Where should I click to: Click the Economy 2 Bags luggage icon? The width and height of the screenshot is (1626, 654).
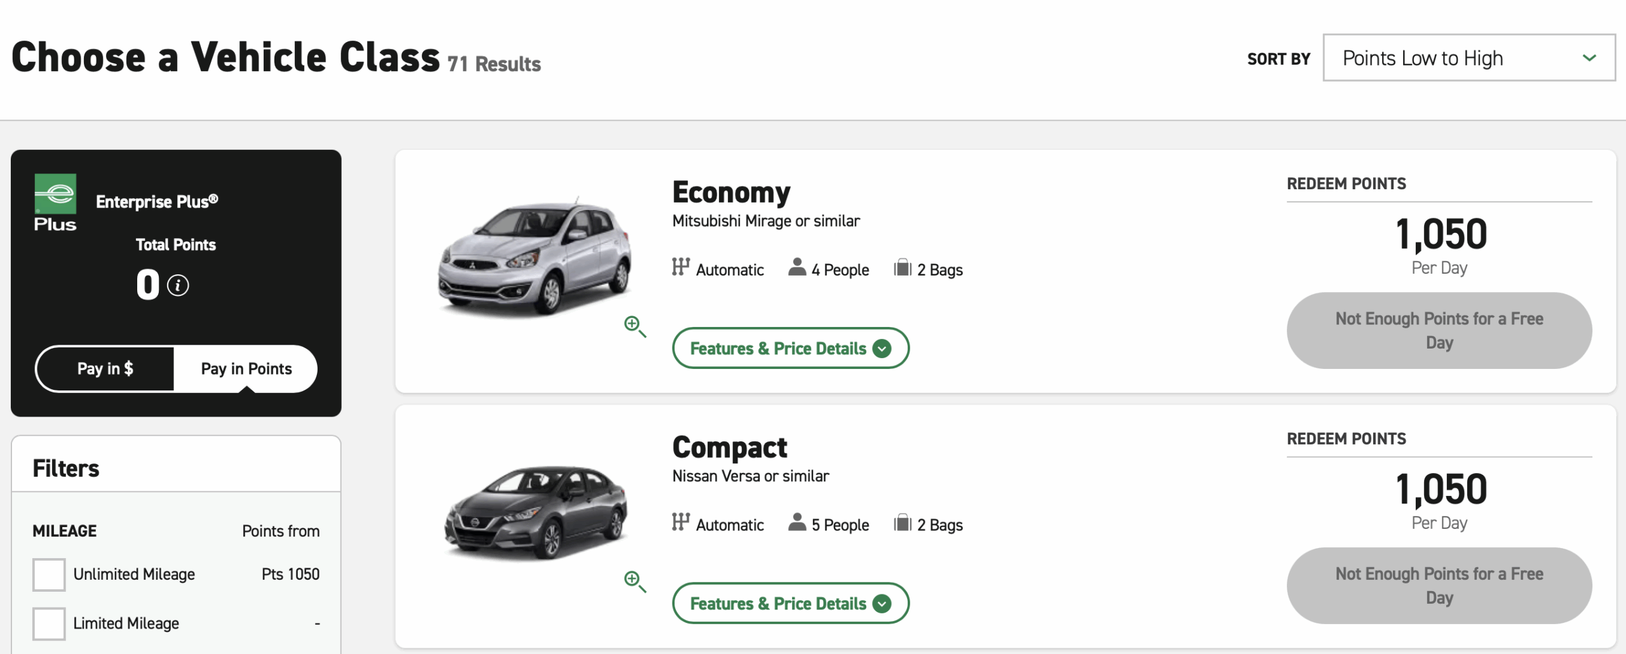coord(903,267)
